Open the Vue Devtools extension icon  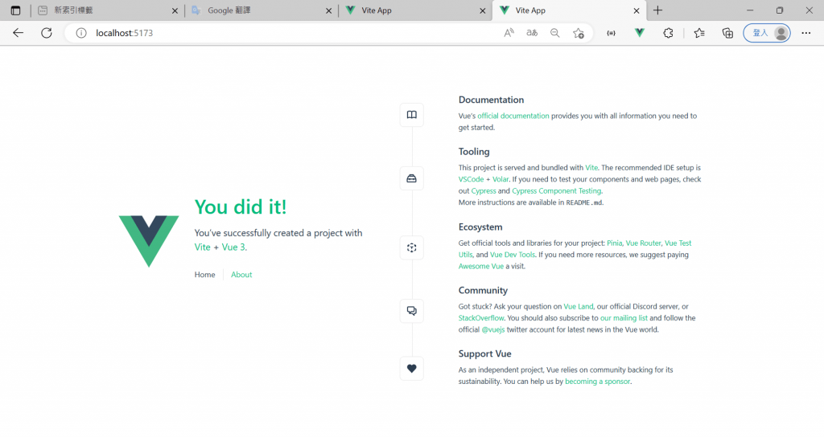640,33
